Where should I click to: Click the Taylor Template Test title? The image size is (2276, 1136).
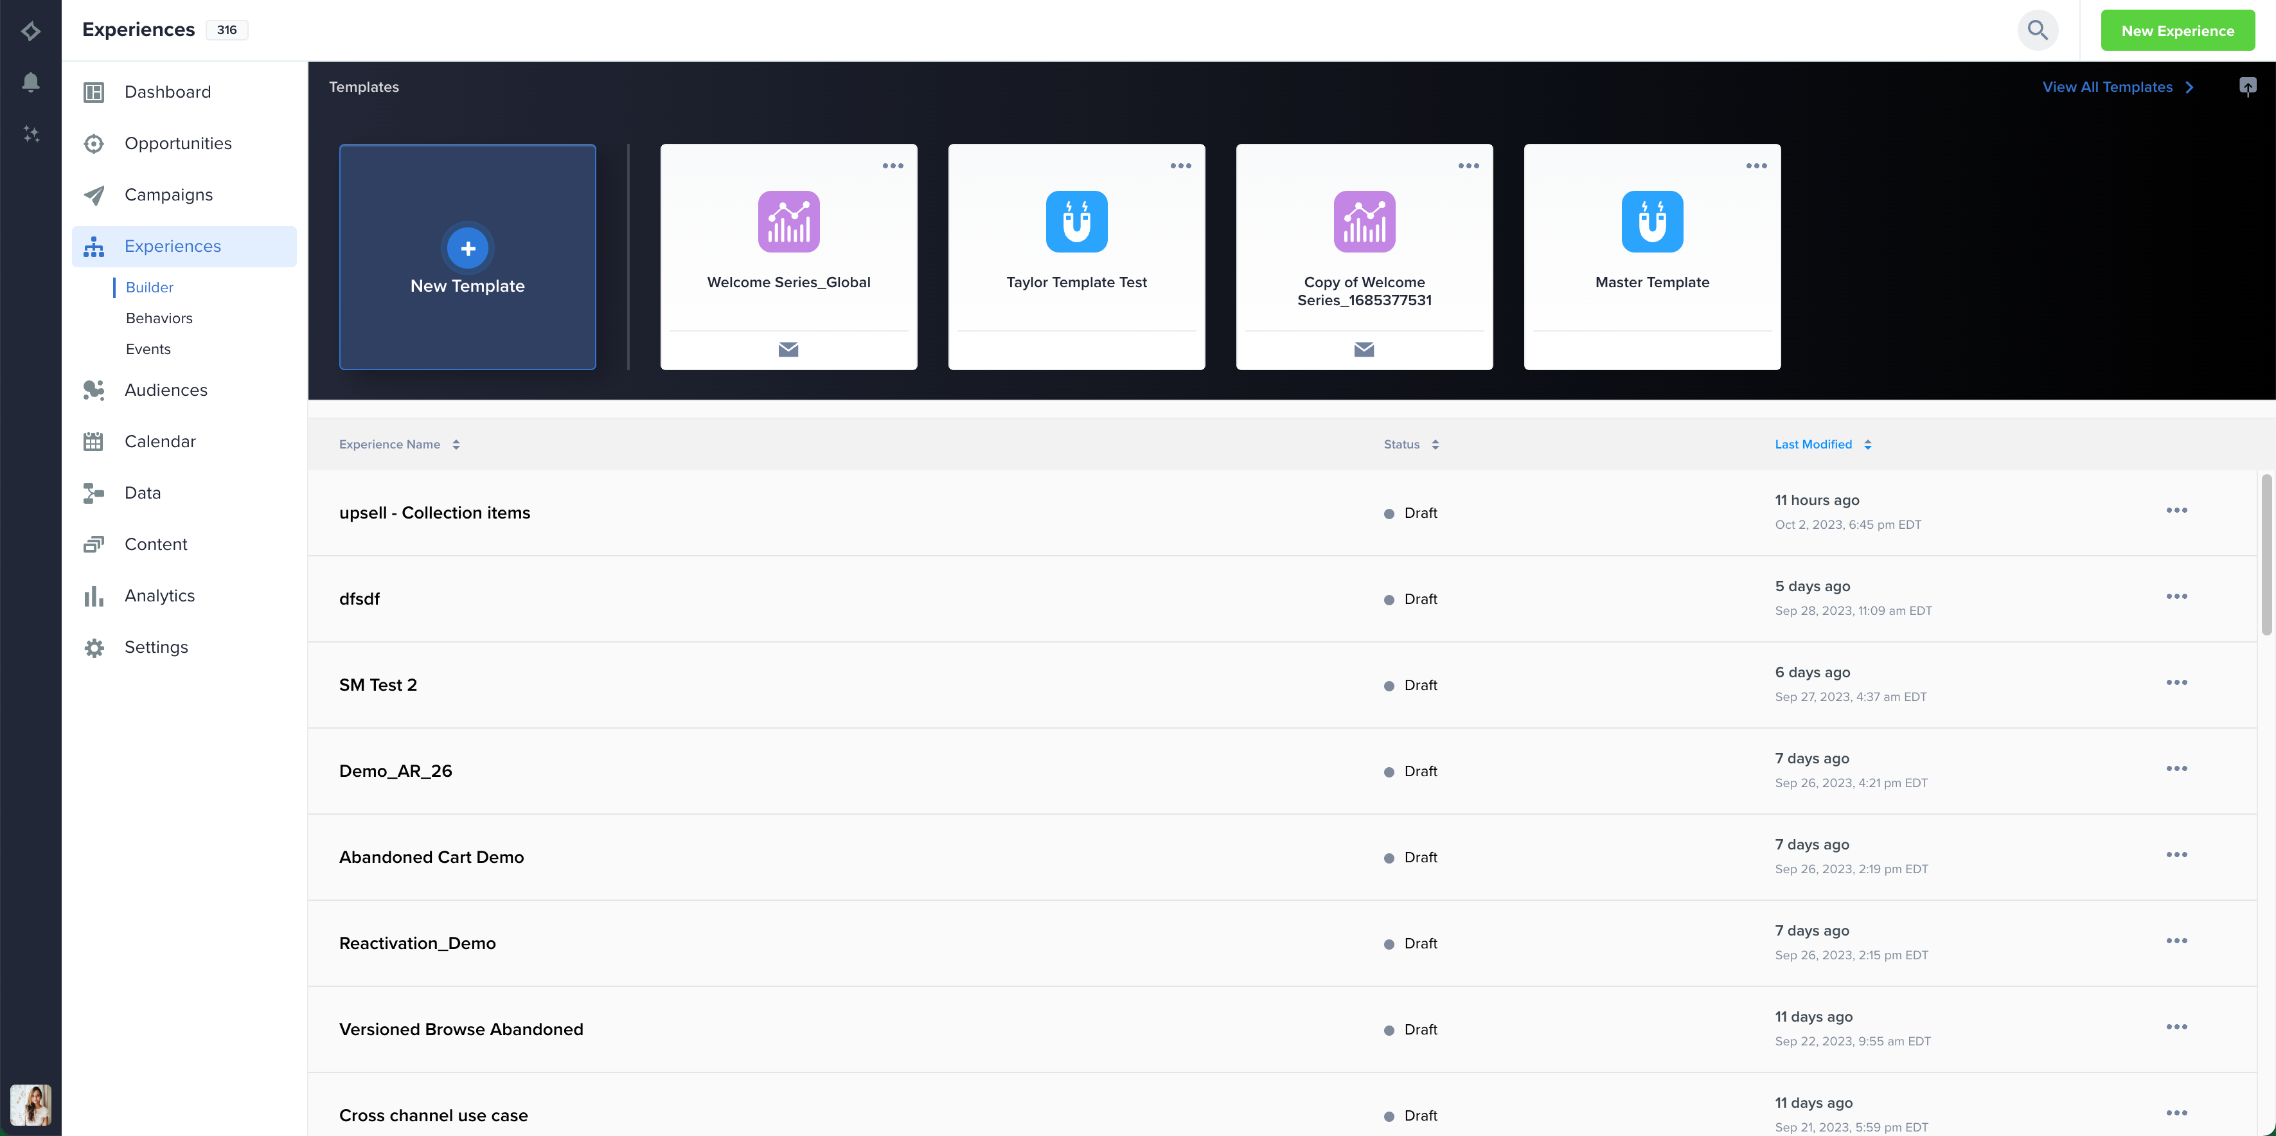(1076, 283)
